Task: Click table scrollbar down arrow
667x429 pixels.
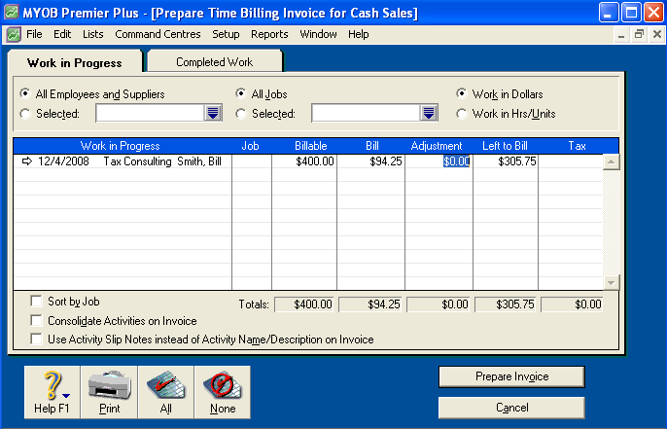Action: (x=611, y=282)
